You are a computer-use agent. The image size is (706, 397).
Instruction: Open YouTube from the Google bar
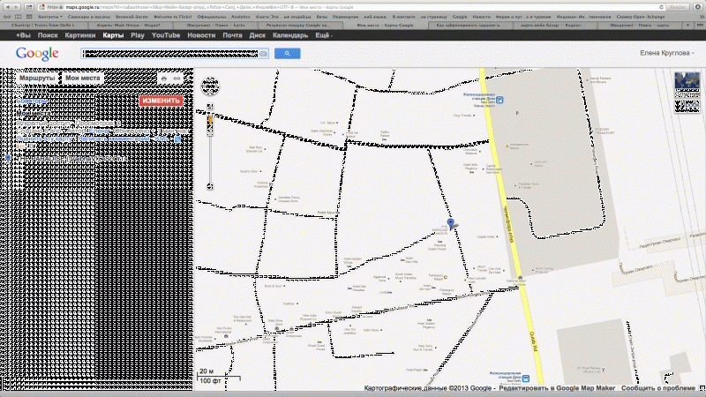[166, 35]
